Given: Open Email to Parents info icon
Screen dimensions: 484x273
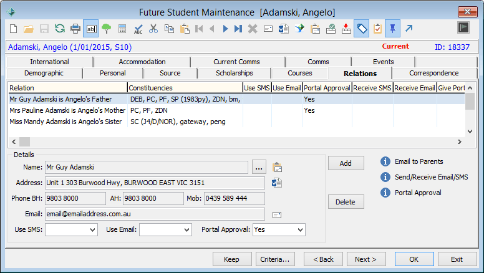Looking at the screenshot, I should 385,161.
